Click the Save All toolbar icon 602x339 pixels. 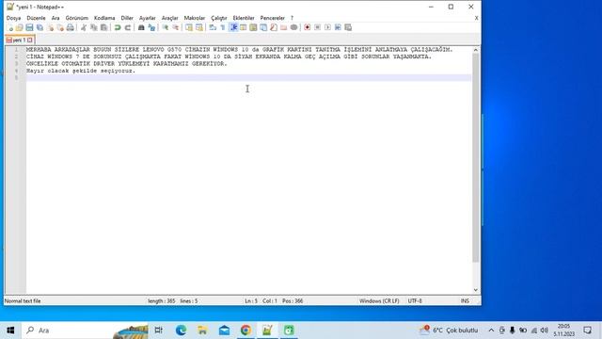pyautogui.click(x=40, y=27)
